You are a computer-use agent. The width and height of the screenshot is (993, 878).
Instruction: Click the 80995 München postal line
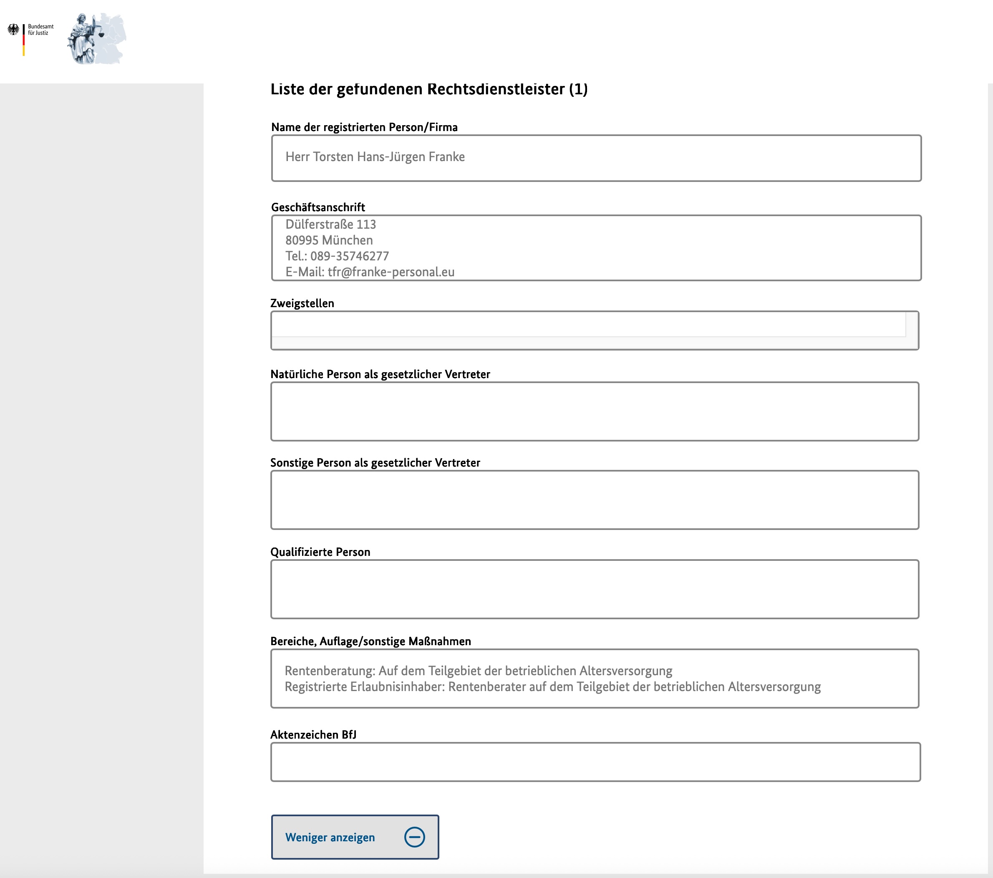(x=329, y=240)
